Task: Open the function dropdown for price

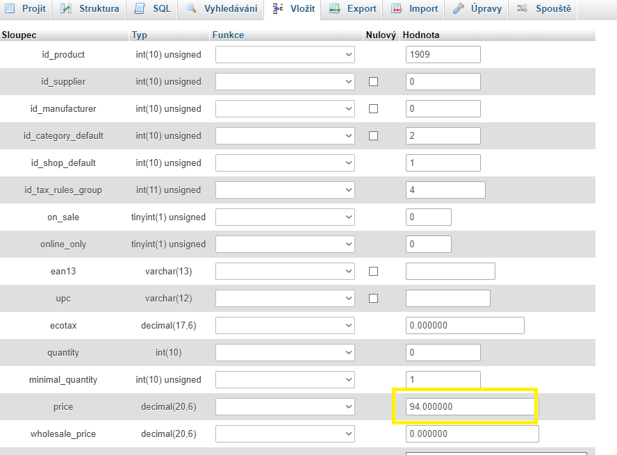Action: 285,406
